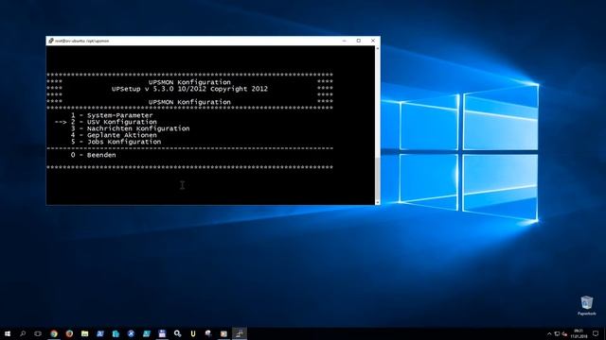Click terminal scrollbar down arrow
The image size is (606, 340).
click(x=378, y=202)
